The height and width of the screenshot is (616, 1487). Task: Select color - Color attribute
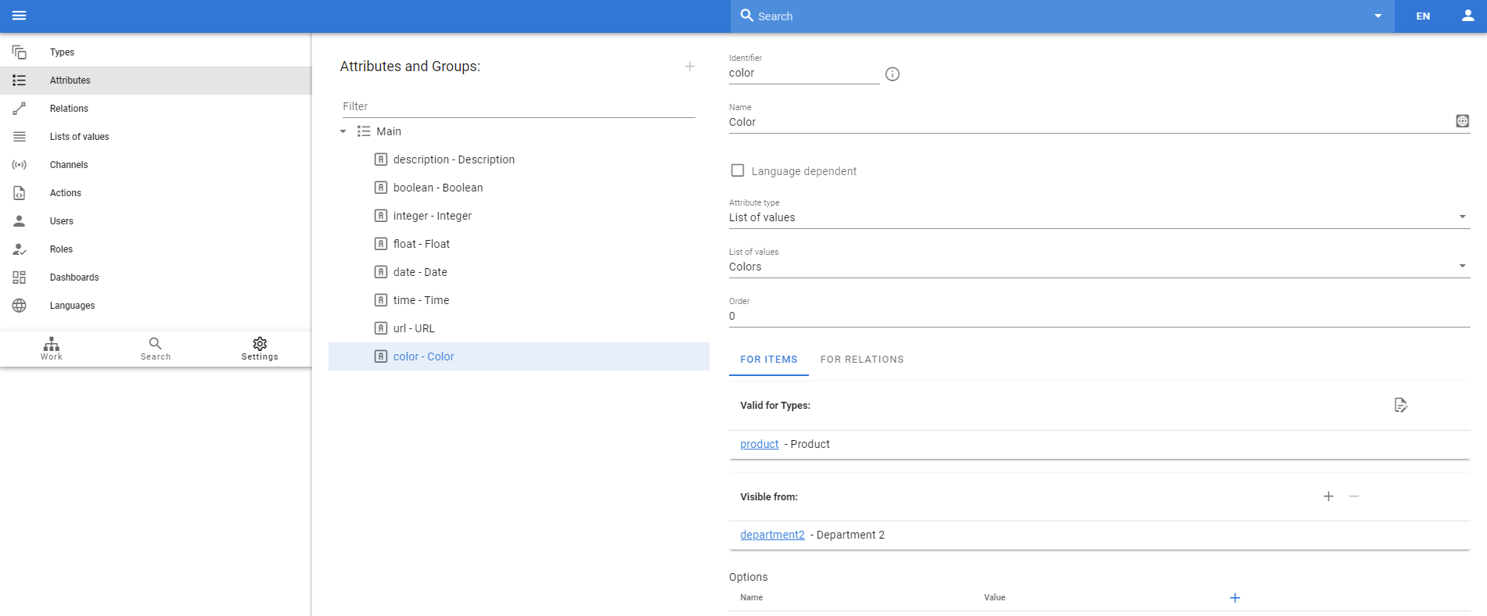[519, 356]
